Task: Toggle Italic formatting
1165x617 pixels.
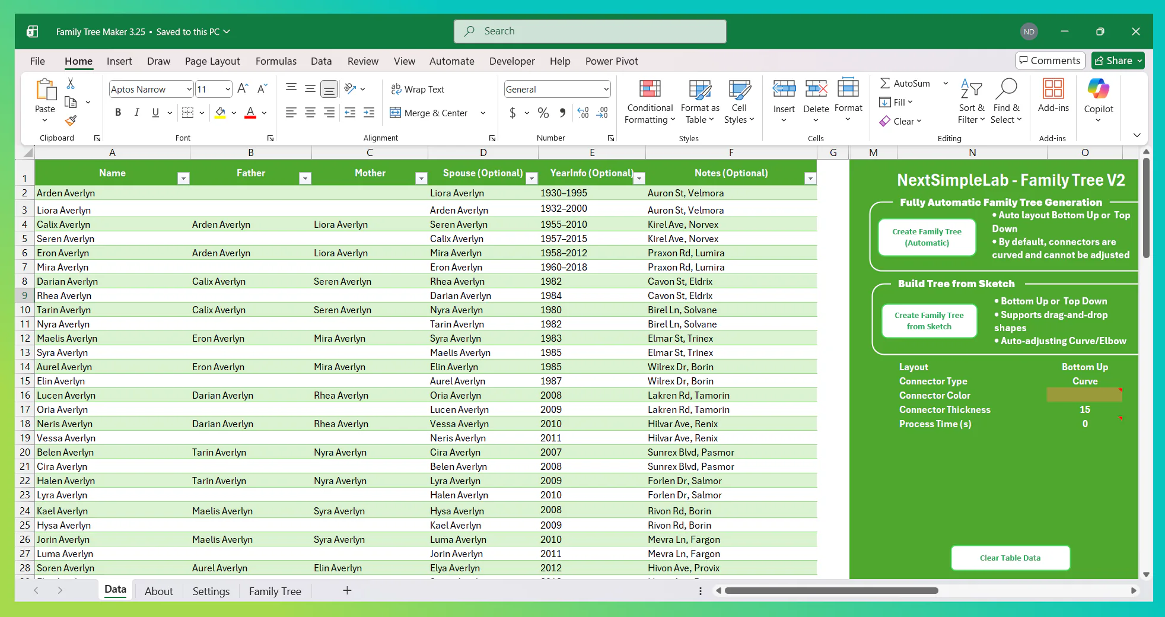Action: tap(136, 113)
